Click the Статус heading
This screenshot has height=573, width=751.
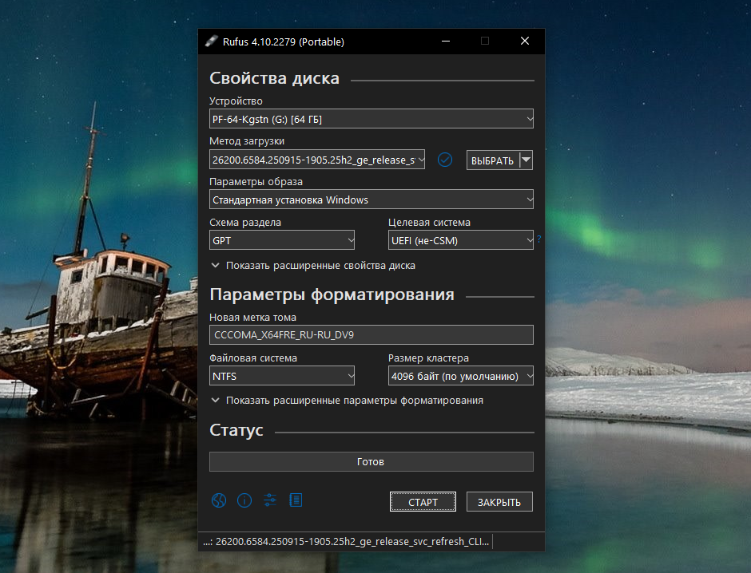pos(236,430)
